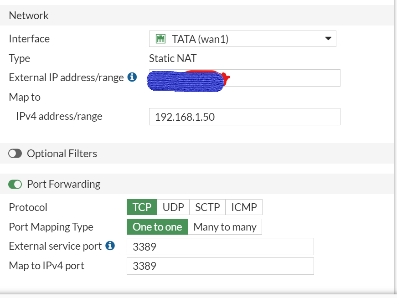The height and width of the screenshot is (298, 397).
Task: Click the Network section header
Action: 29,15
